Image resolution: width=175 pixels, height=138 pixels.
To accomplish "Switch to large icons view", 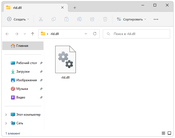I will [x=169, y=133].
